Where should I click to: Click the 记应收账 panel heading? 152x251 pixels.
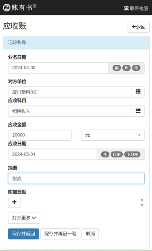(17, 43)
